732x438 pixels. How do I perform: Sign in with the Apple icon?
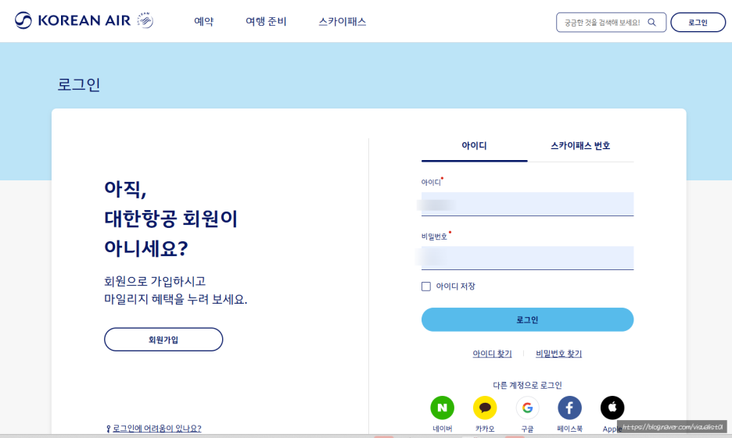[x=612, y=408]
